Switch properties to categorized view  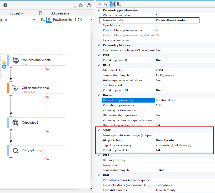pyautogui.click(x=113, y=4)
